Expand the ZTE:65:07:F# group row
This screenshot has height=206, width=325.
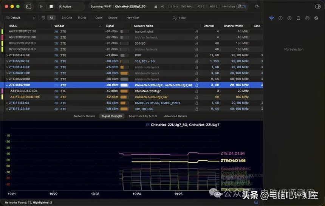7,61
